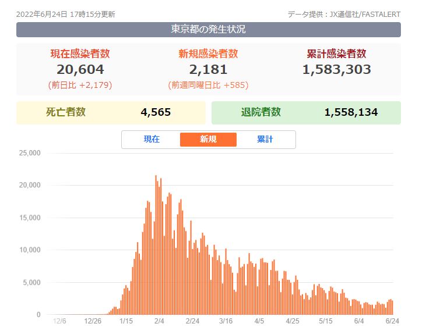
Task: Click the 6/24 x-axis date label
Action: click(x=392, y=321)
